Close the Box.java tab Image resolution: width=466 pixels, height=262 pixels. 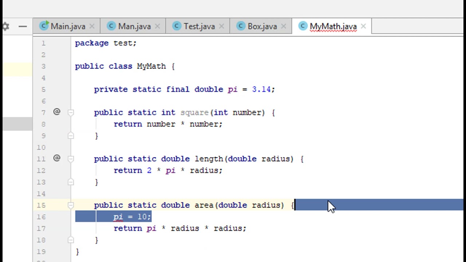click(284, 26)
